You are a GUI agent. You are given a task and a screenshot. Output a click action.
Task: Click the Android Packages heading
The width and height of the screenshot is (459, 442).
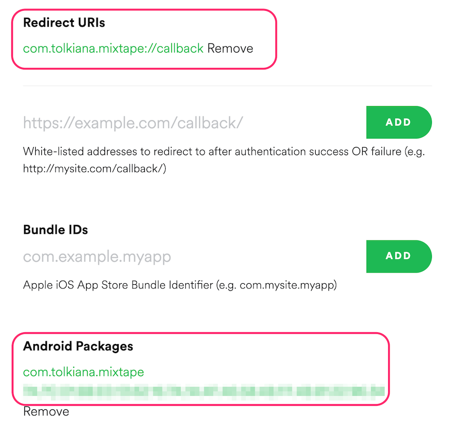coord(78,346)
